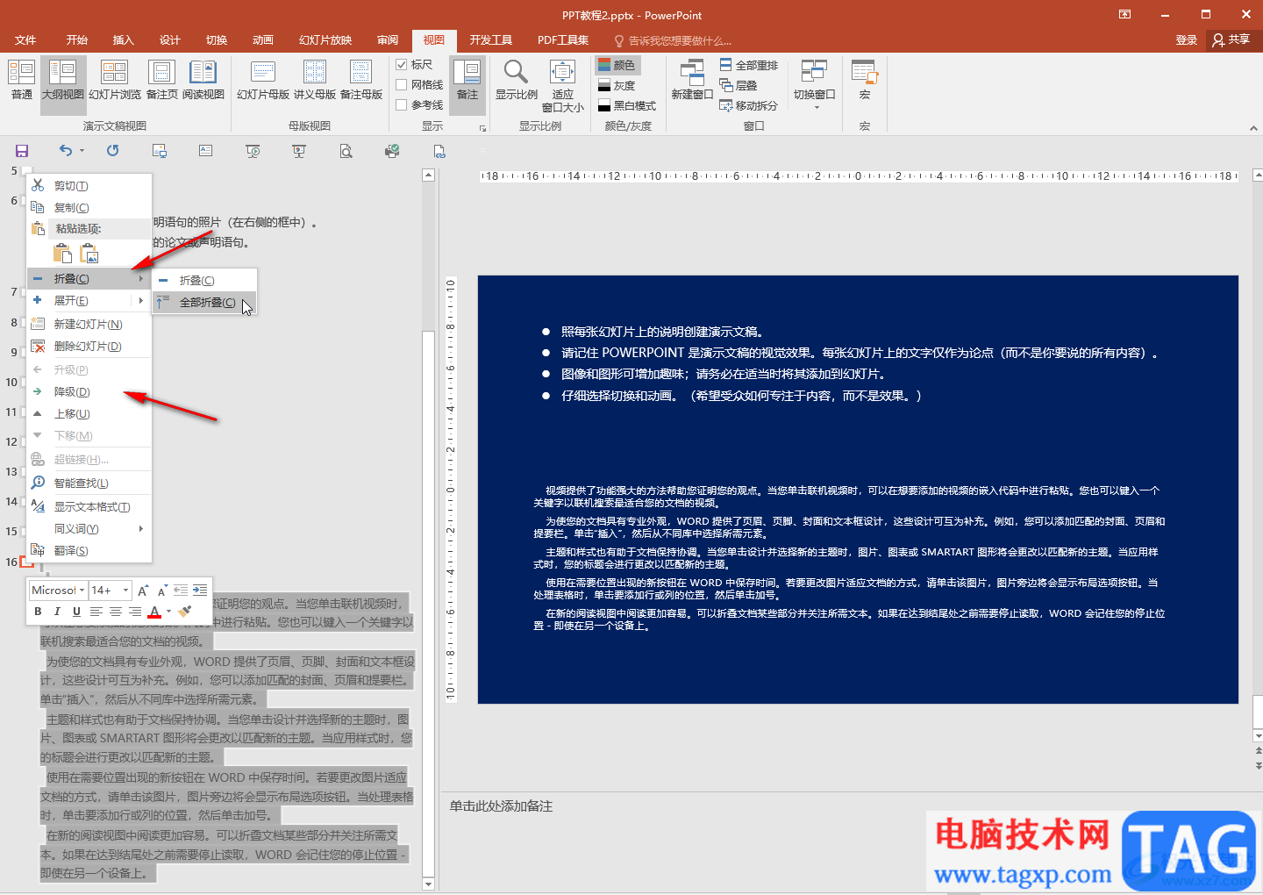Choose 复制(C) from context menu
Viewport: 1263px width, 895px height.
[x=89, y=208]
